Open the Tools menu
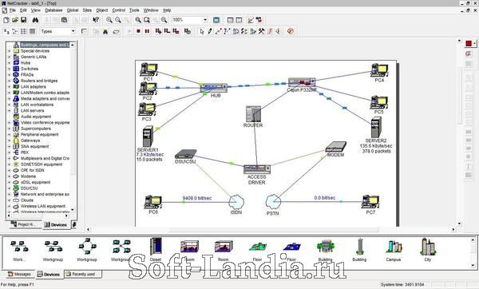The height and width of the screenshot is (289, 479). click(134, 10)
